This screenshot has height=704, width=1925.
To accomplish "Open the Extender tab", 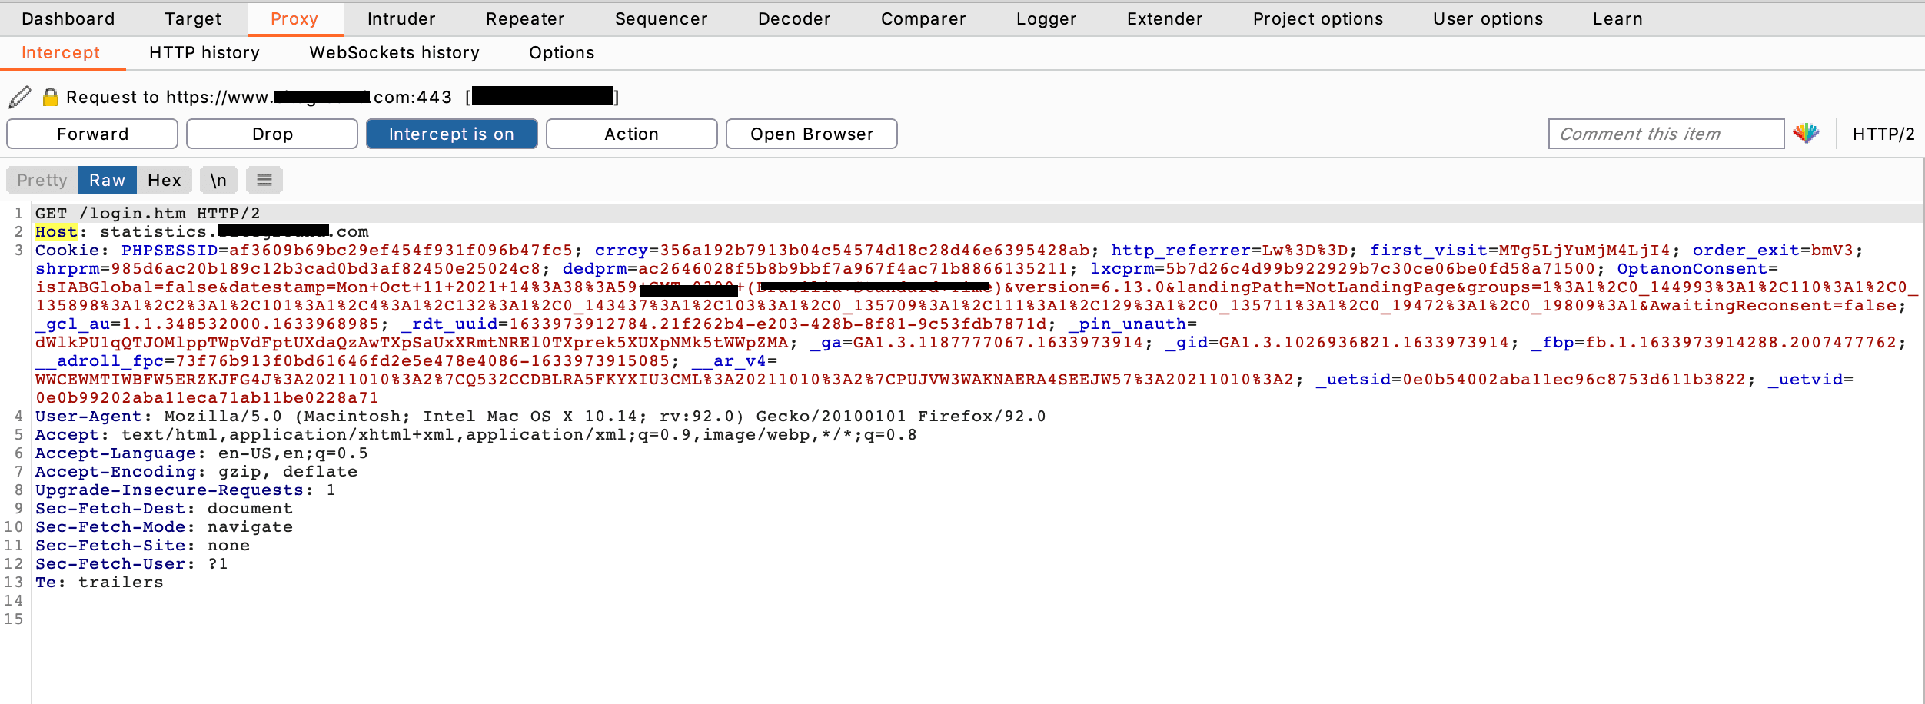I will pos(1165,18).
